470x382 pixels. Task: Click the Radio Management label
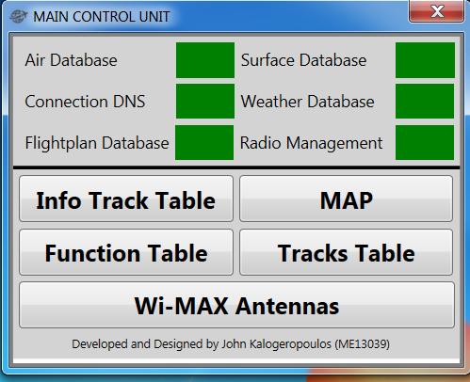(311, 143)
